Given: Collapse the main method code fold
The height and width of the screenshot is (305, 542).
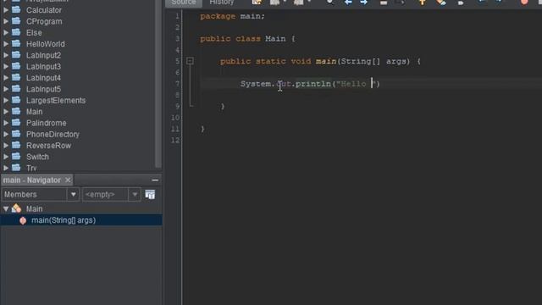Looking at the screenshot, I should (190, 61).
